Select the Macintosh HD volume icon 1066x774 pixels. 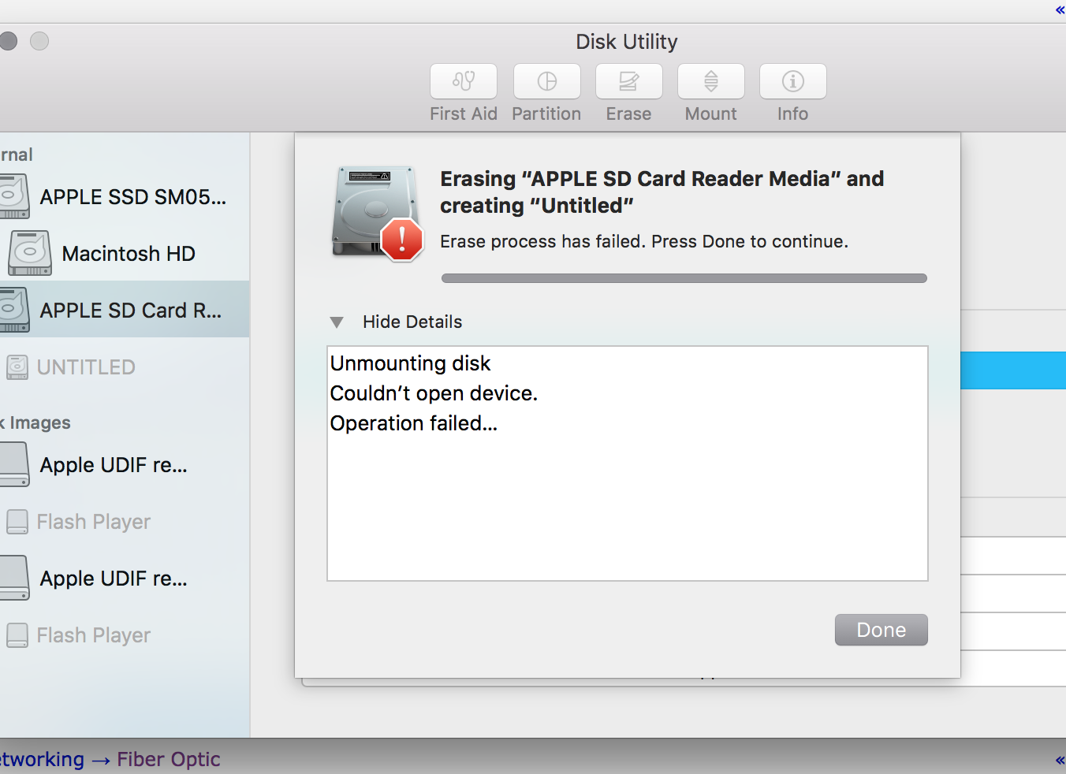[x=30, y=253]
